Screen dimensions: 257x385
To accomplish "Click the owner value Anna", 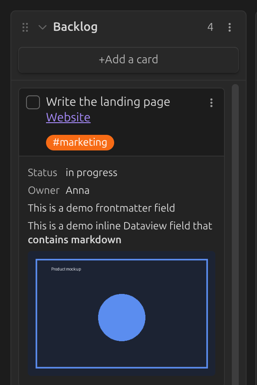I will tap(77, 190).
